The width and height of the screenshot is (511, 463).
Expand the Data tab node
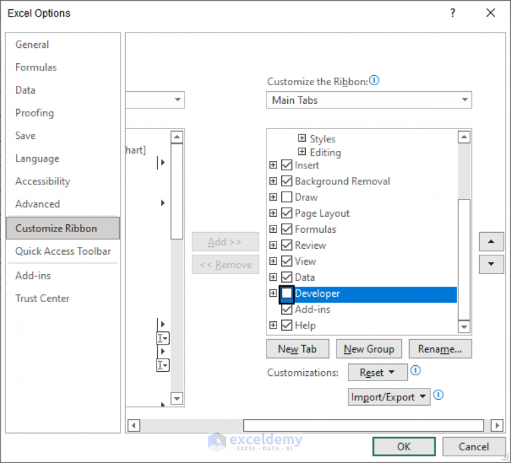click(x=273, y=277)
